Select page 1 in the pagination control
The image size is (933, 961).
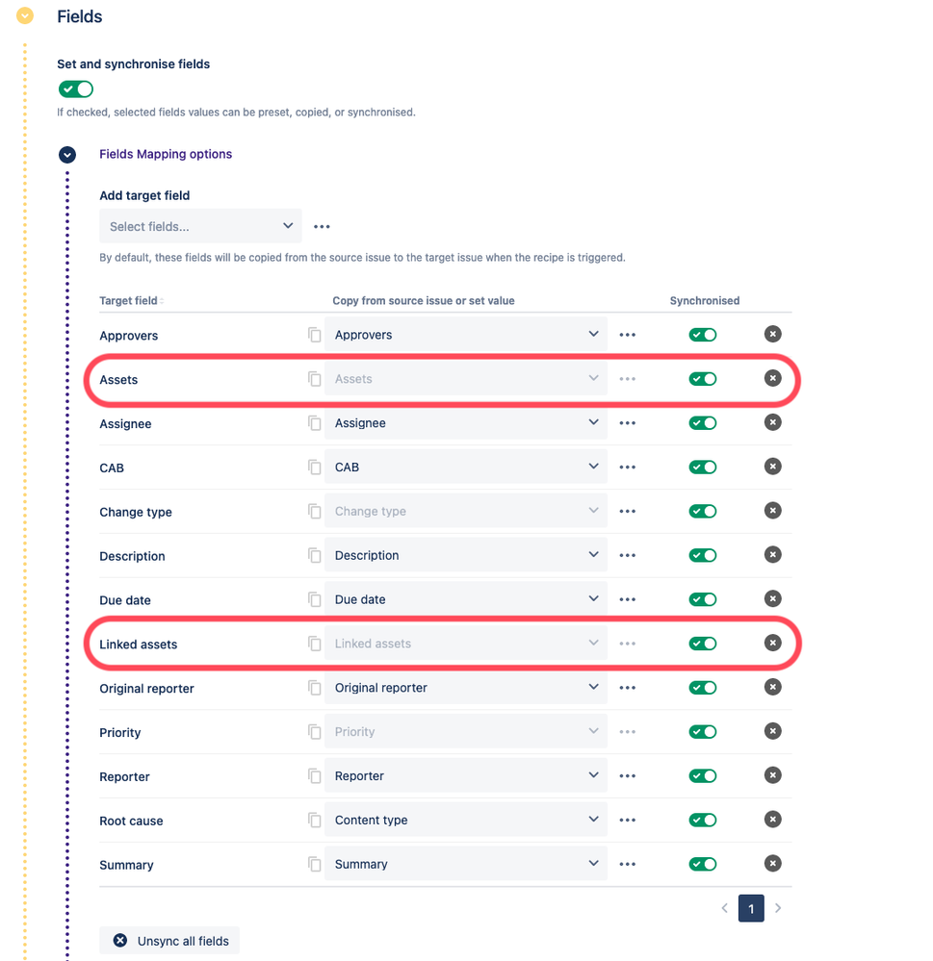(x=751, y=907)
